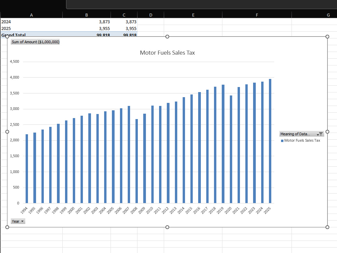The width and height of the screenshot is (337, 253).
Task: Click the Grand Total row label
Action: 31,34
